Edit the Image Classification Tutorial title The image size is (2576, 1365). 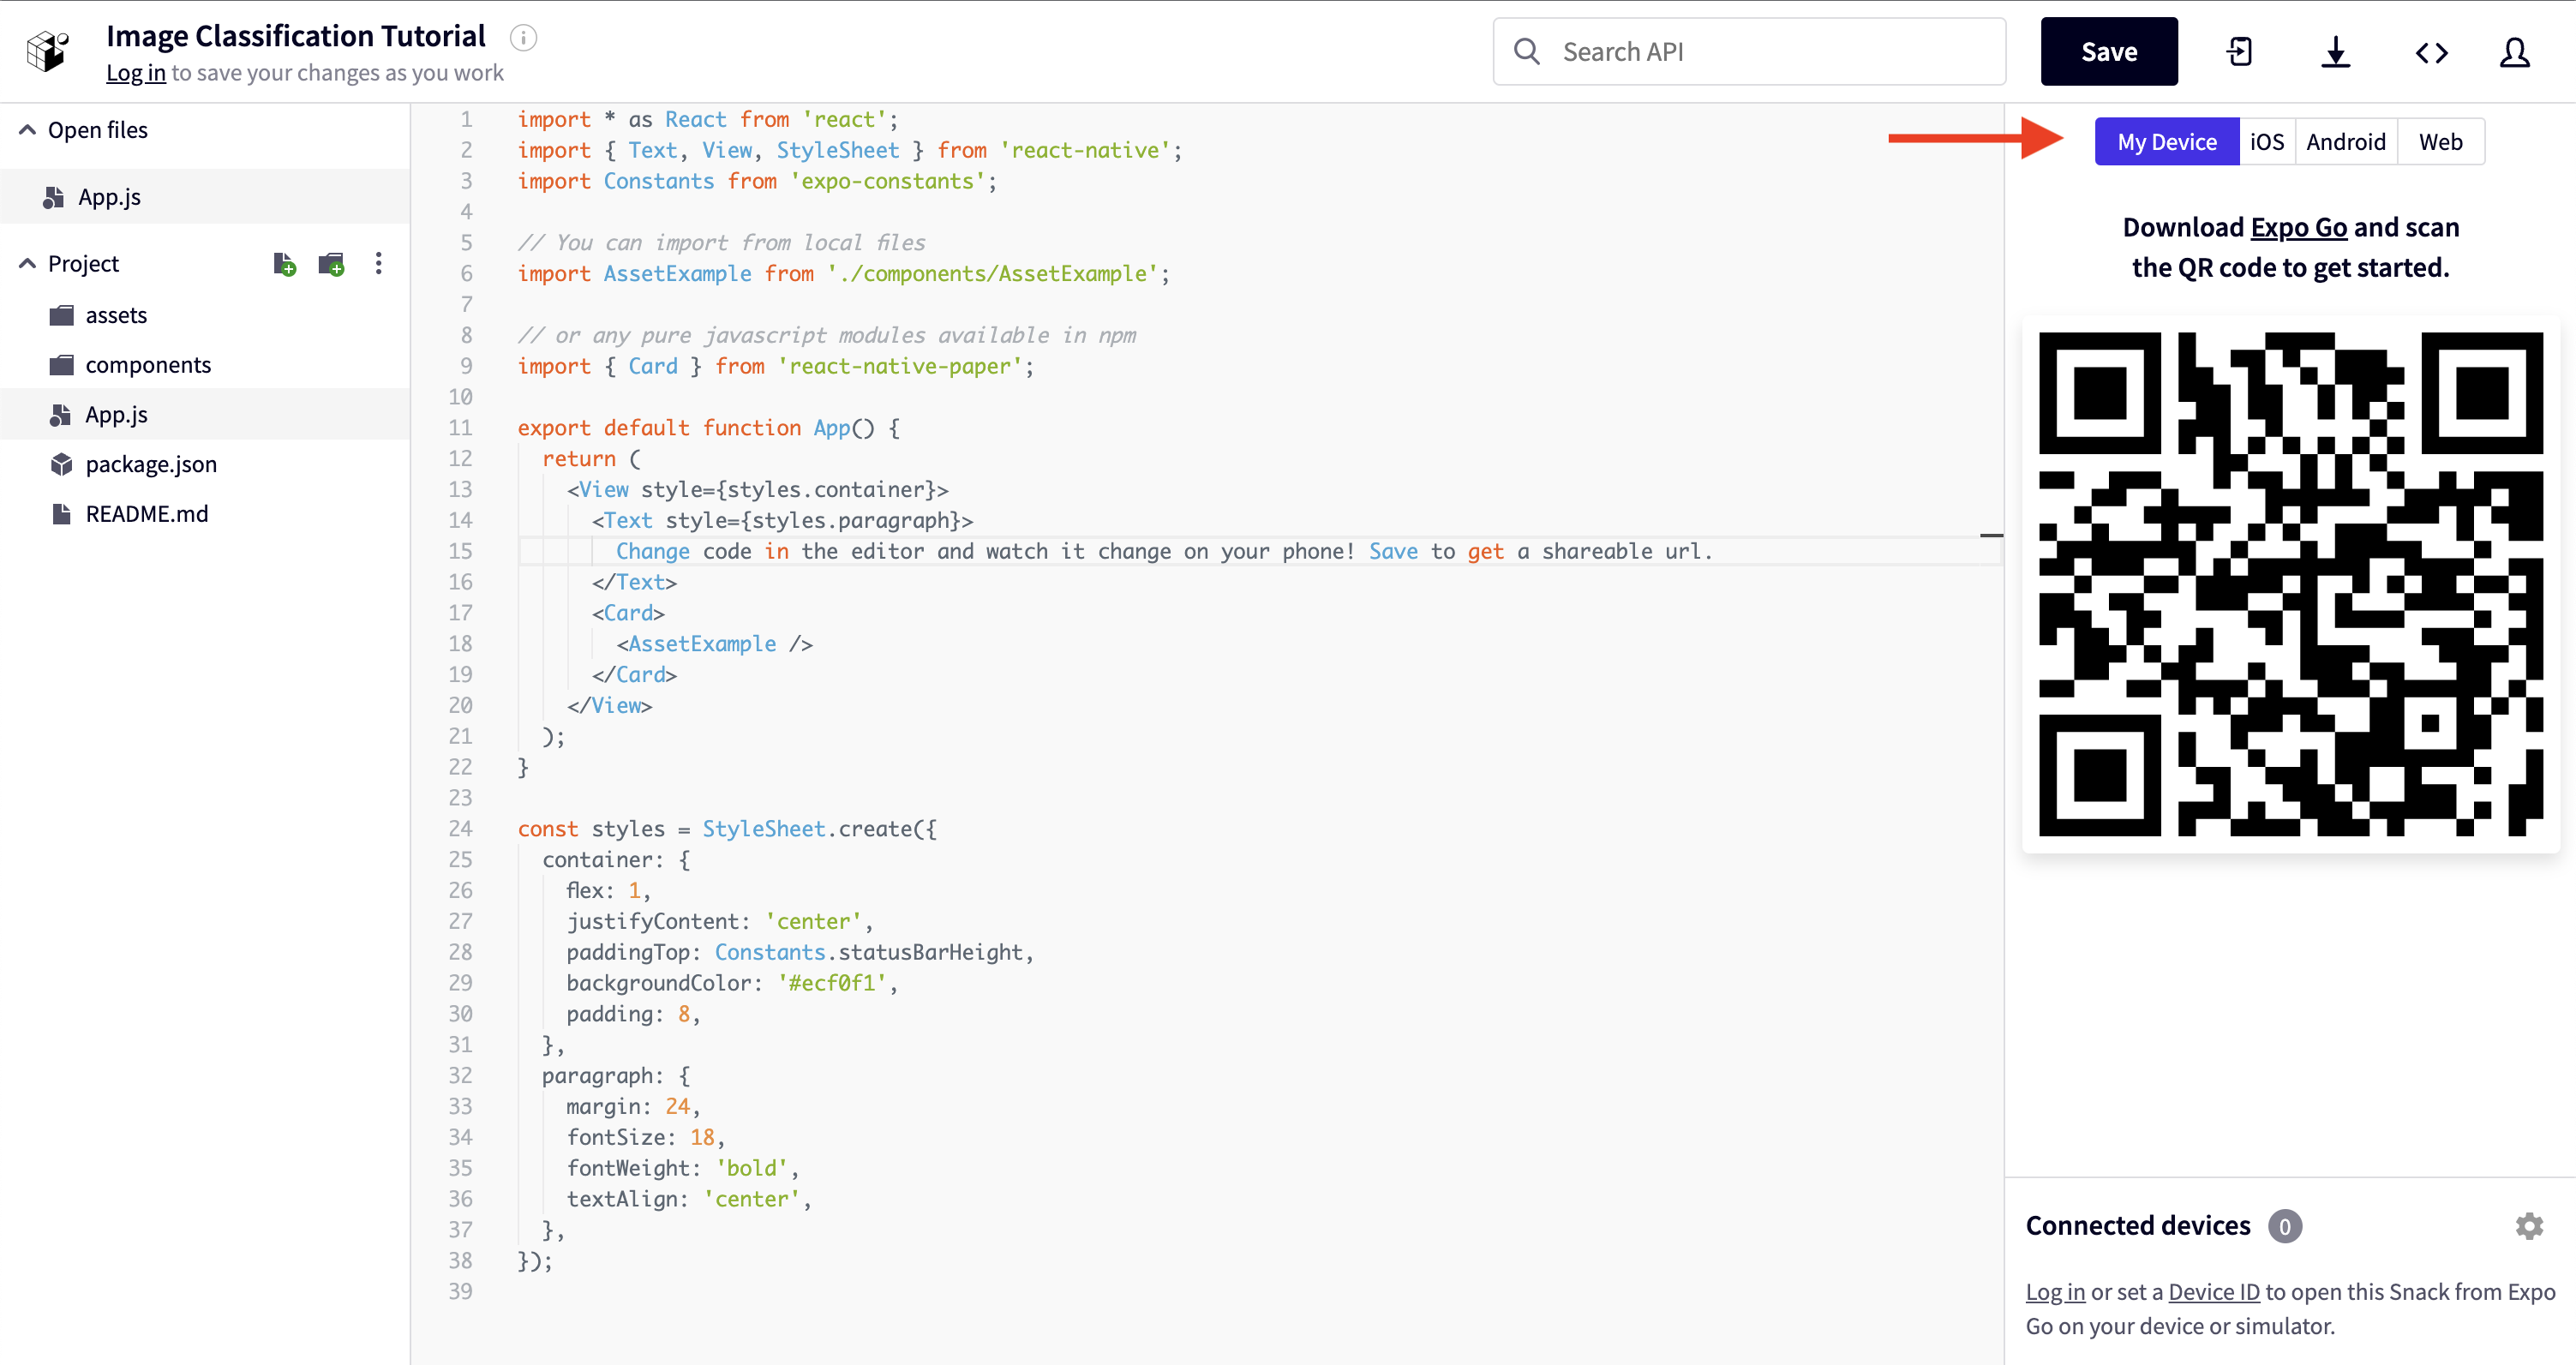tap(296, 36)
